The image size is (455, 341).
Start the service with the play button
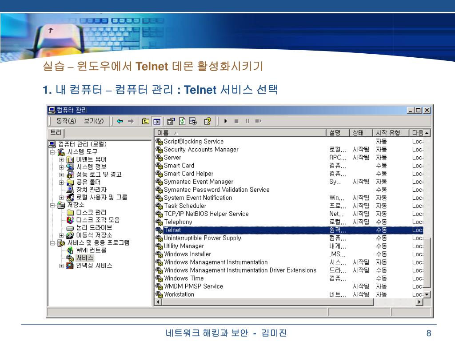226,121
